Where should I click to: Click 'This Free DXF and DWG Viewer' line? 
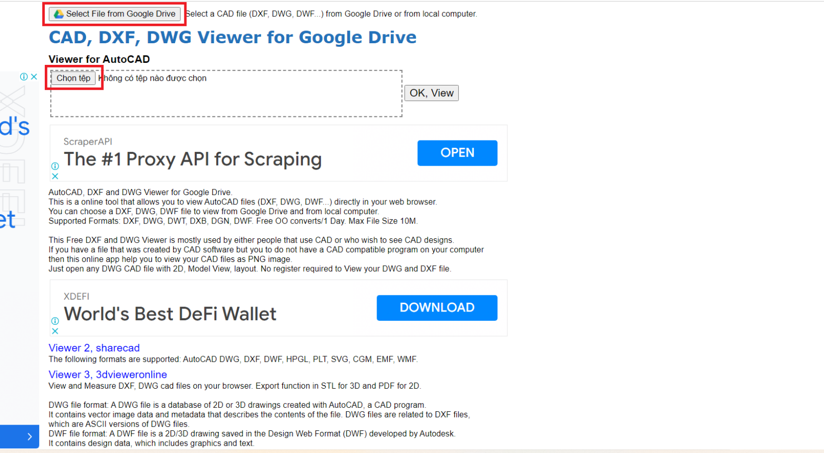(x=251, y=240)
